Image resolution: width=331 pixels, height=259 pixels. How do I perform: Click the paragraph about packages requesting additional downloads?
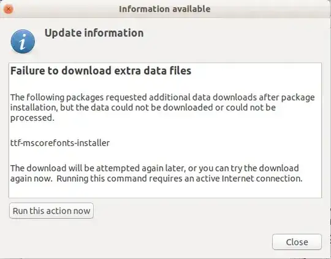coord(162,107)
